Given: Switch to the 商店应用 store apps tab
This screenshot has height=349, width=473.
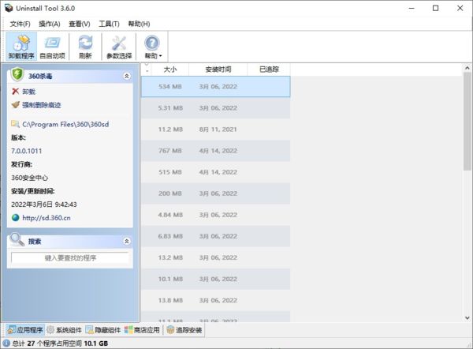Looking at the screenshot, I should tap(142, 330).
